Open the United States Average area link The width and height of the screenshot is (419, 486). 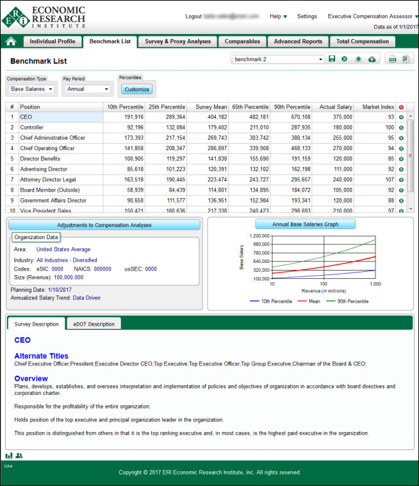pyautogui.click(x=63, y=249)
